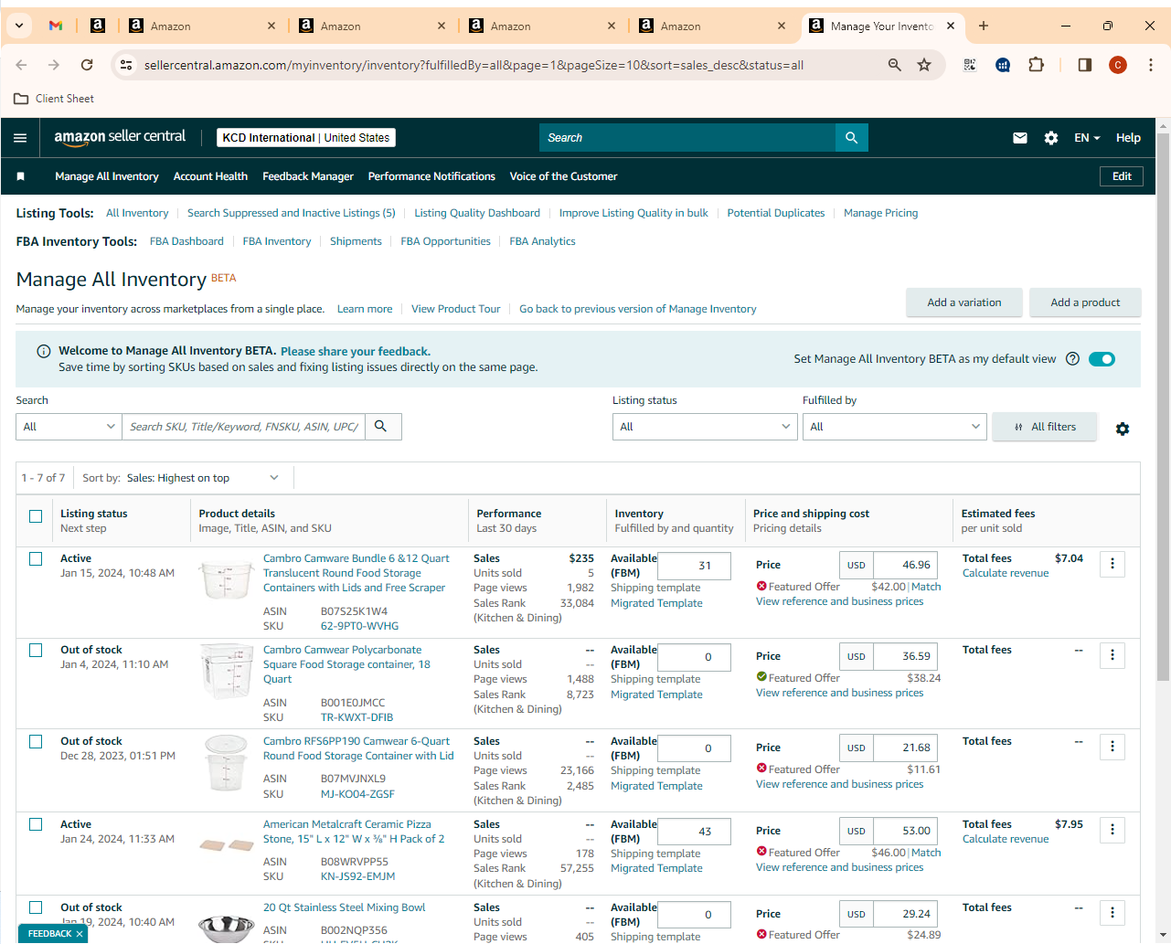Click the bookmark icon in navigation bar
Screen dimensions: 1171x944
pyautogui.click(x=21, y=176)
